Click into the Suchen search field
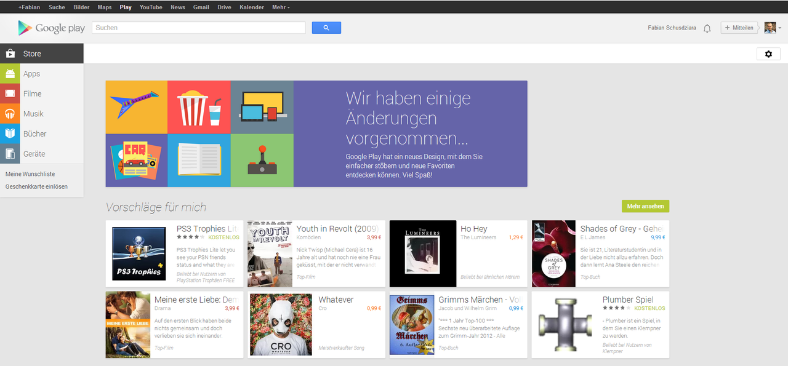The width and height of the screenshot is (788, 366). tap(199, 28)
